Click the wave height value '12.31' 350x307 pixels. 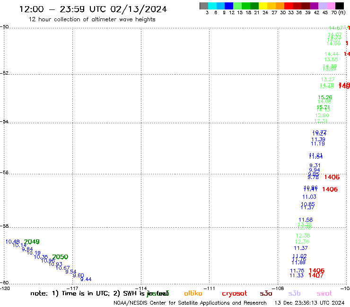coord(321,121)
